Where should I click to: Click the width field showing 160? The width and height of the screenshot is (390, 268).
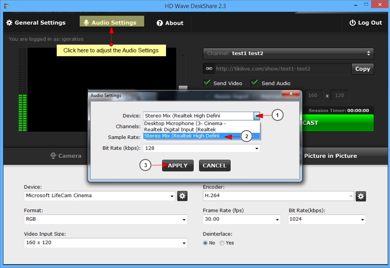[x=314, y=95]
